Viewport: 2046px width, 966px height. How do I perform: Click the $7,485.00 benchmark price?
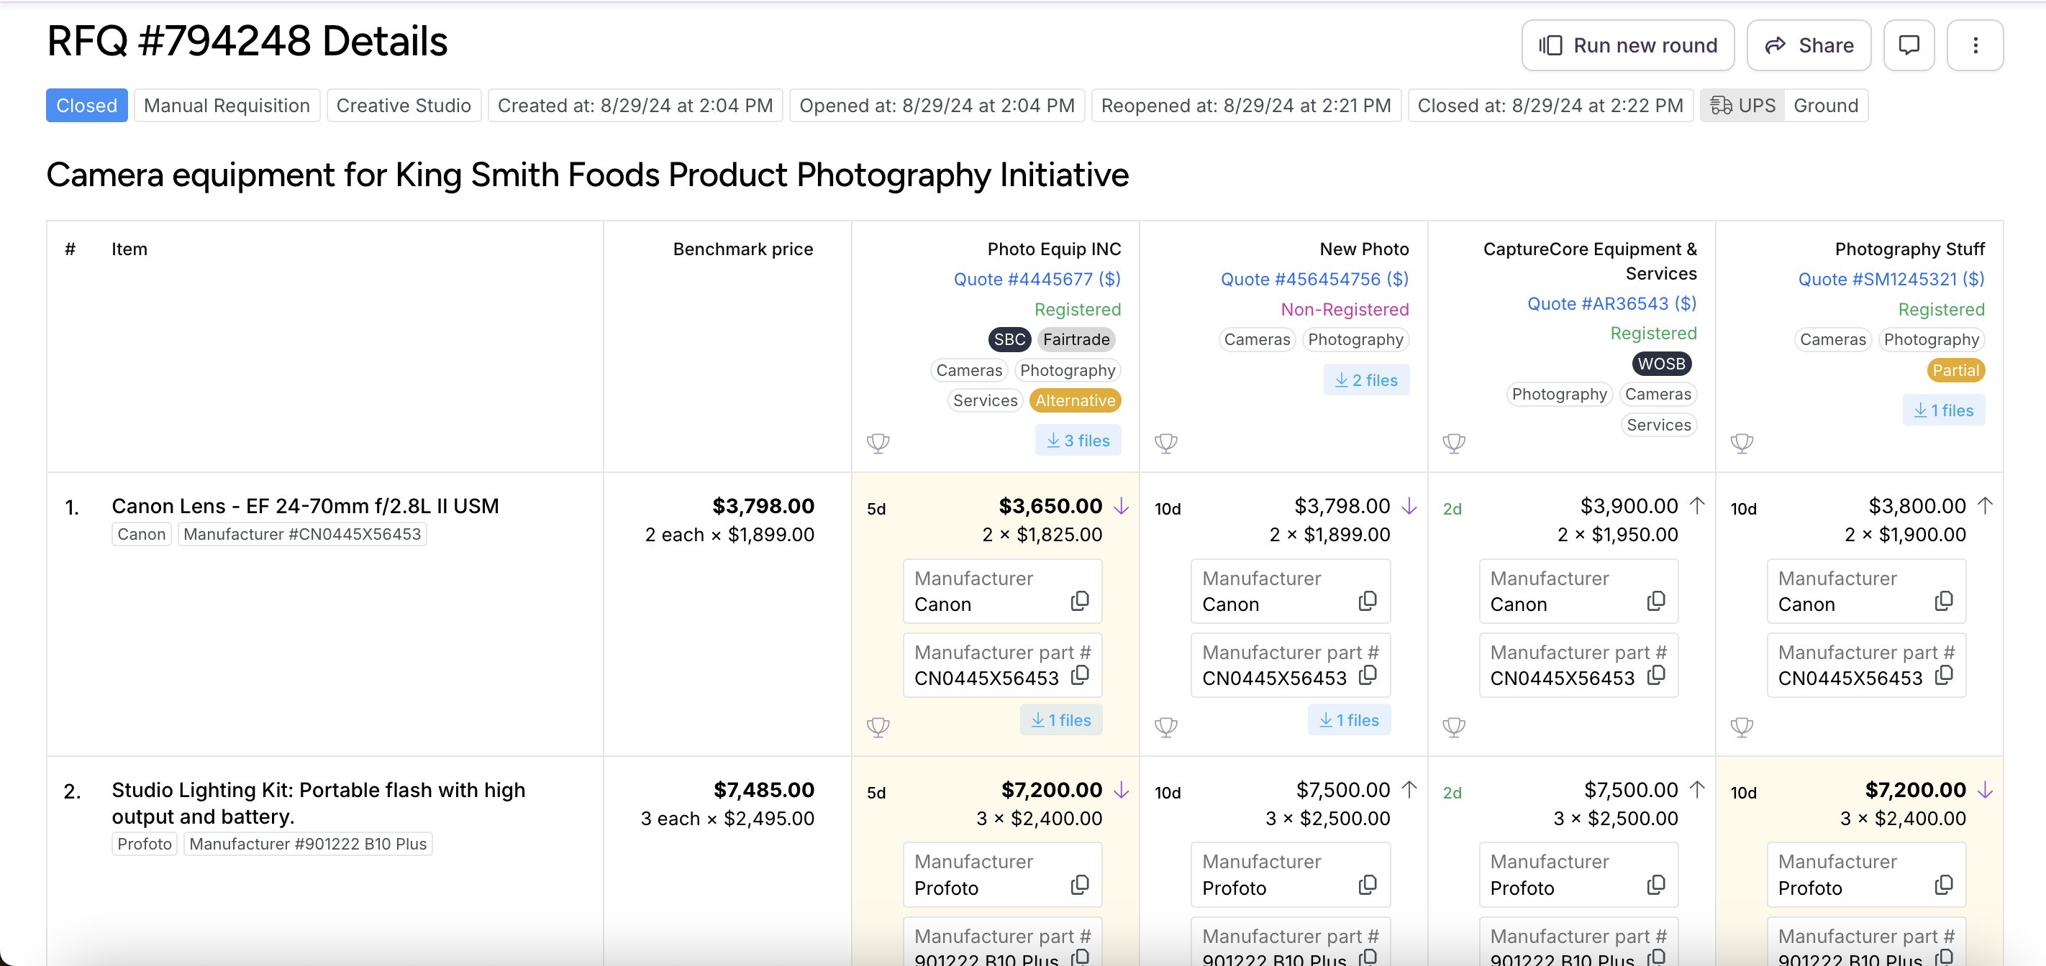click(763, 789)
